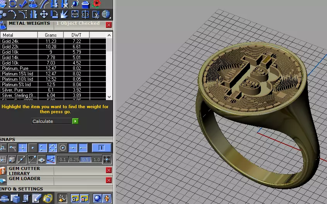The height and width of the screenshot is (204, 327).
Task: Toggle the planar snap
Action: (41, 160)
